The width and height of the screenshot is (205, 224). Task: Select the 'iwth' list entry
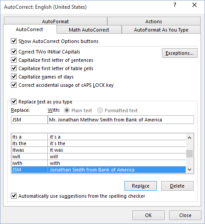(99, 163)
